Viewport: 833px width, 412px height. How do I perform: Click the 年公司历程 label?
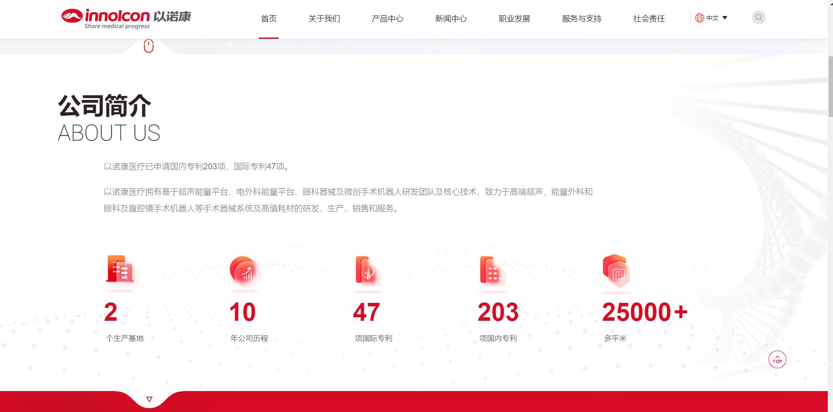click(249, 338)
